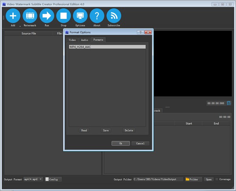
Task: Edit the Output Folder path field
Action: (x=158, y=179)
